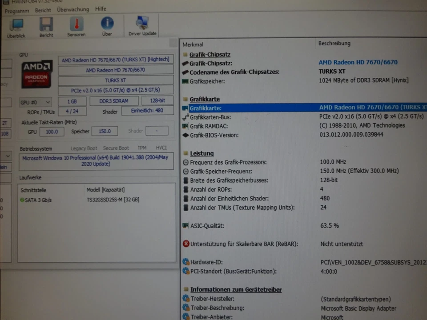Click the Legacy Boot status indicator
The width and height of the screenshot is (427, 320).
click(84, 148)
